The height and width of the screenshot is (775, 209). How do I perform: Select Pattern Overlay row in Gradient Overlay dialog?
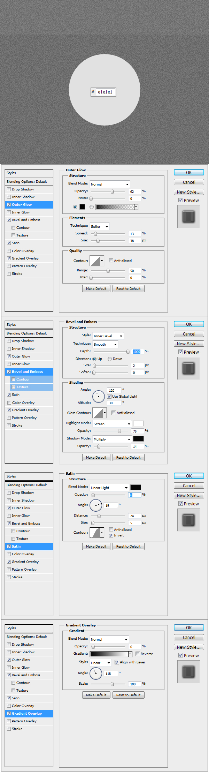click(x=29, y=721)
